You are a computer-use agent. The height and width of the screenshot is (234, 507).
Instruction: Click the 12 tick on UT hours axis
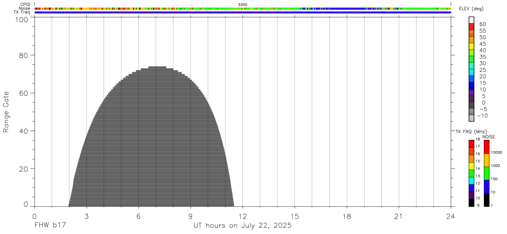[x=243, y=216]
